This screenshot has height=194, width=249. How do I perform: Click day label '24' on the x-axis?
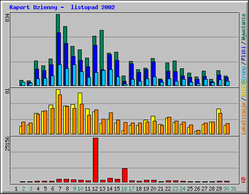pyautogui.click(x=182, y=189)
